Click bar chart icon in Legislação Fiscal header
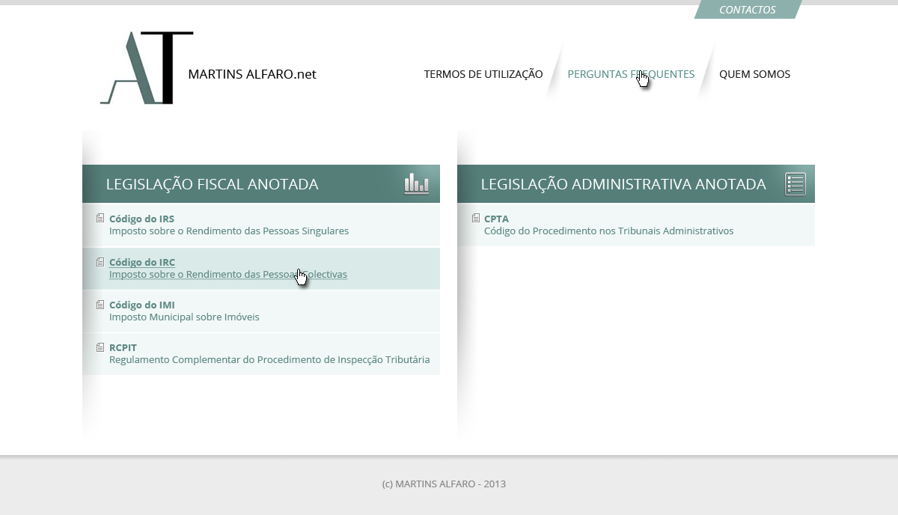This screenshot has width=898, height=515. [416, 183]
